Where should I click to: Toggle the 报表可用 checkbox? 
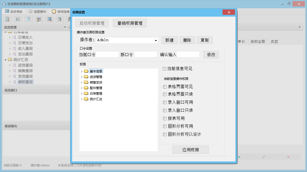[165, 119]
